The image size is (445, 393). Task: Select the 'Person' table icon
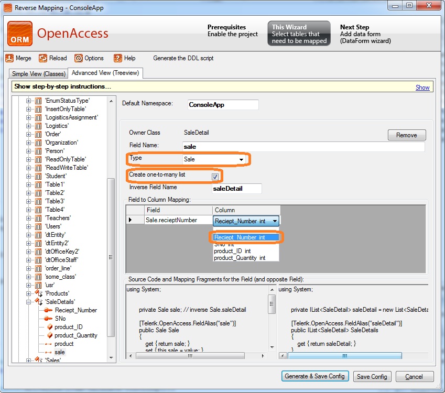(38, 151)
